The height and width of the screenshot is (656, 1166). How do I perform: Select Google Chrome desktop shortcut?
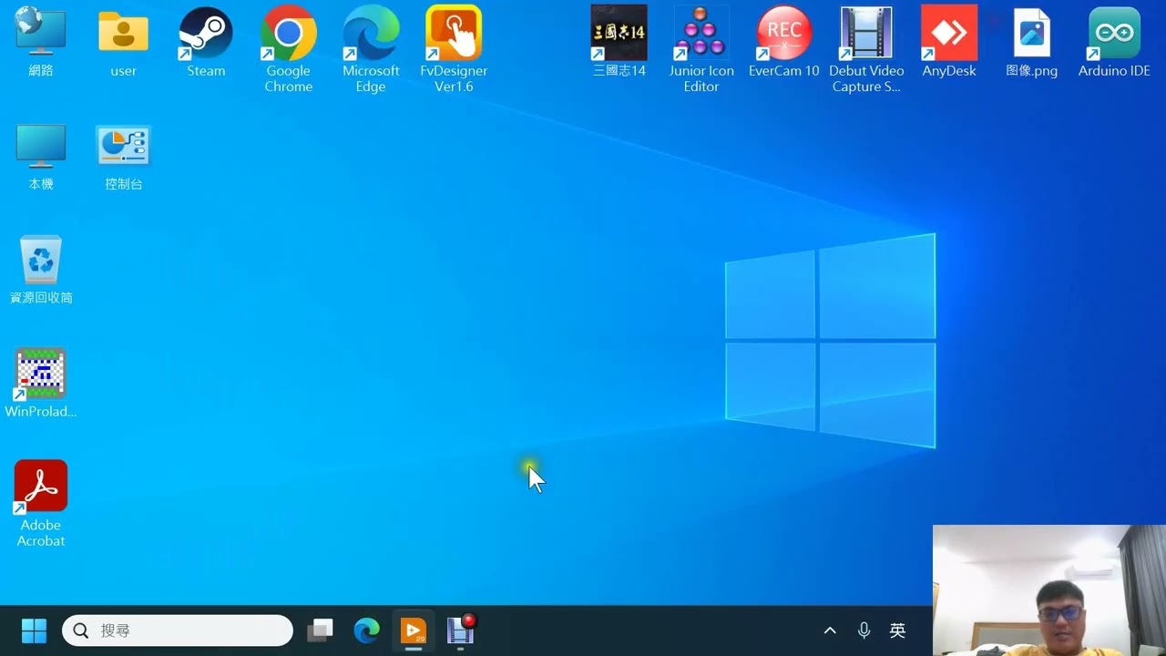tap(288, 49)
